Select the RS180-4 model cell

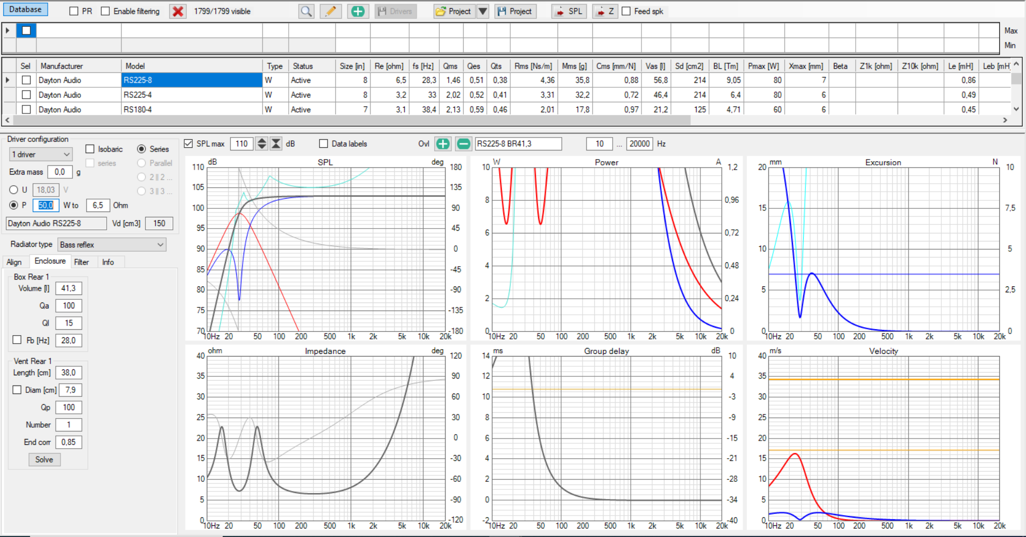tap(192, 109)
